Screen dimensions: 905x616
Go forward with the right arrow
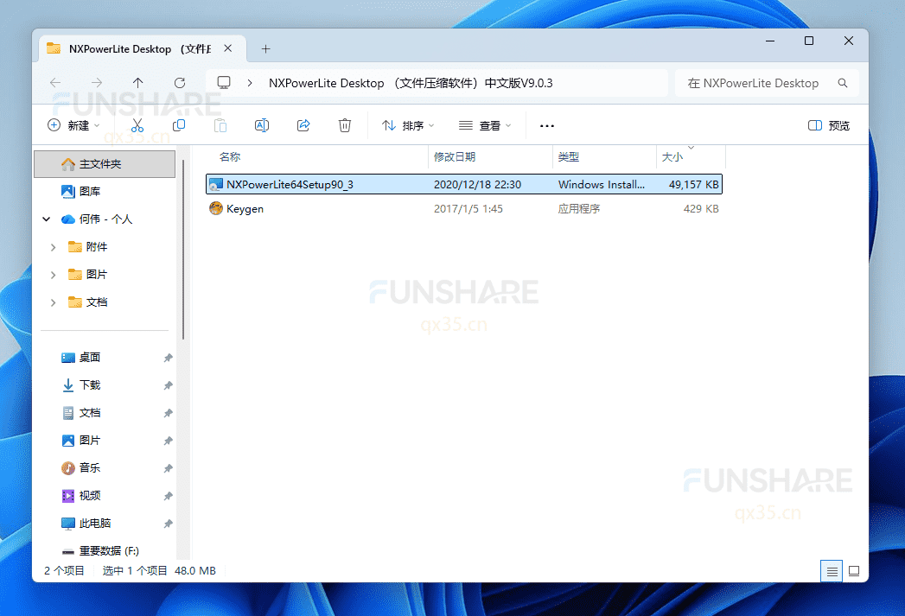[x=97, y=83]
